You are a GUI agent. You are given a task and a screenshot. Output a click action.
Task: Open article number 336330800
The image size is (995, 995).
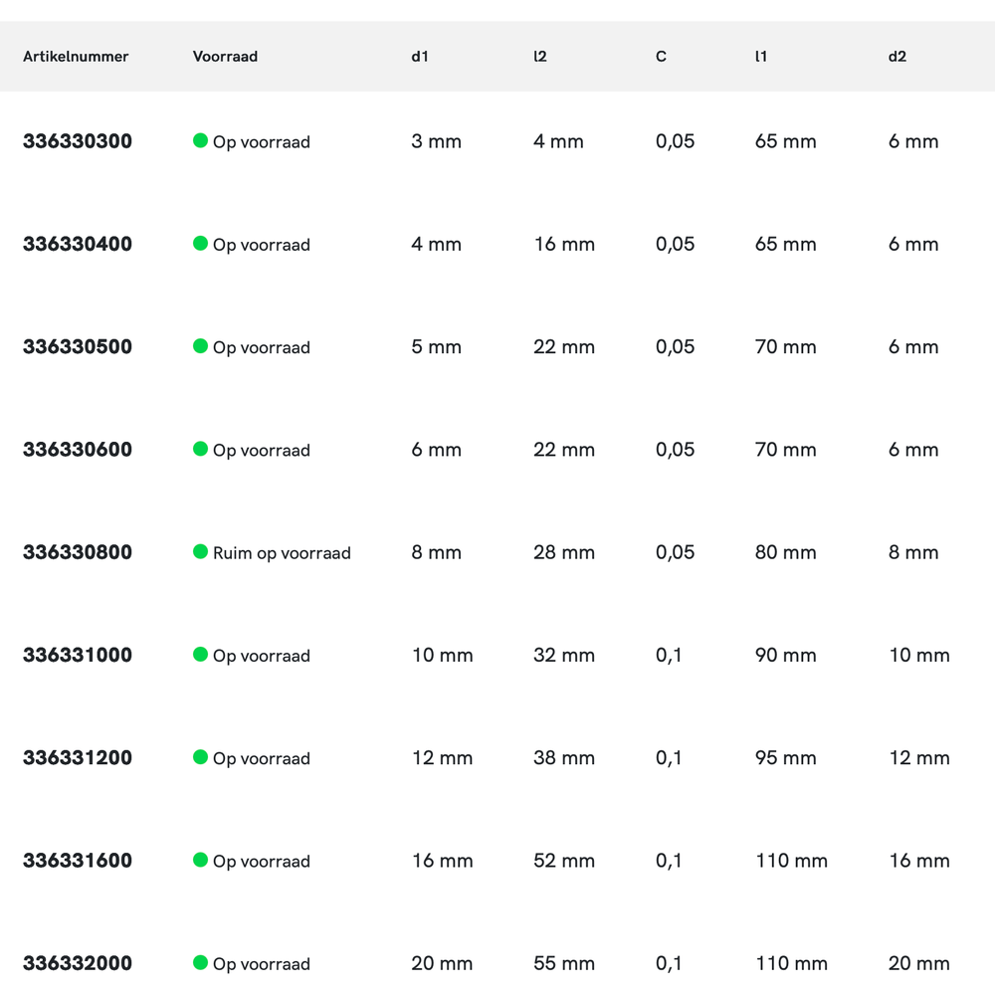[x=78, y=552]
